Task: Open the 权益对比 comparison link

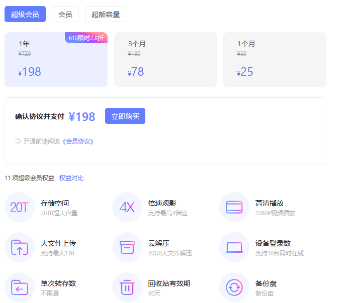Action: pos(71,178)
